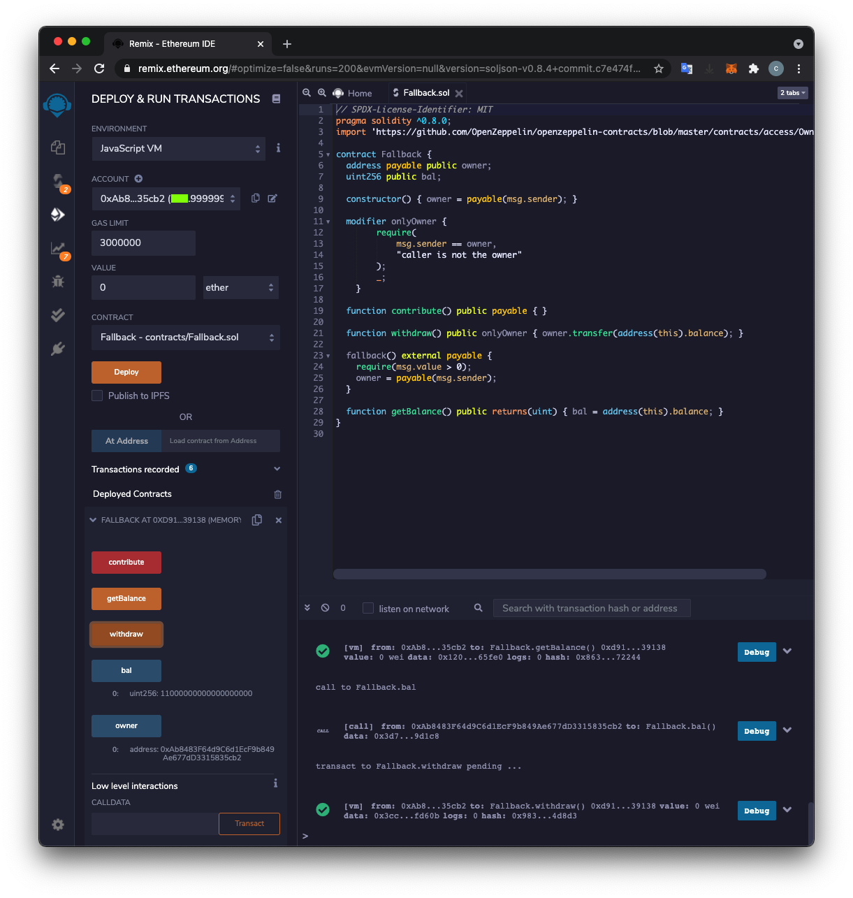The height and width of the screenshot is (898, 853).
Task: Collapse the deployed Fallback contract instance
Action: 93,520
